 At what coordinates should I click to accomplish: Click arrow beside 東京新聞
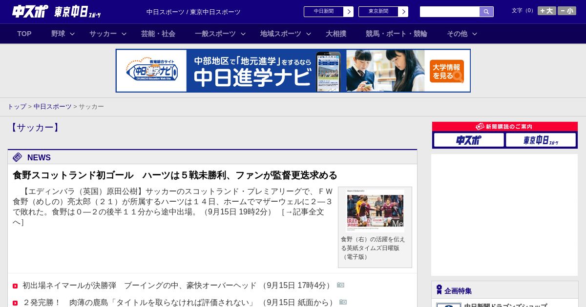point(403,12)
